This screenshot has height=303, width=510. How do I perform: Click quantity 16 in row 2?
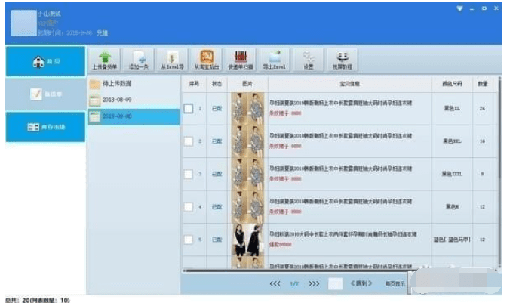pos(482,141)
